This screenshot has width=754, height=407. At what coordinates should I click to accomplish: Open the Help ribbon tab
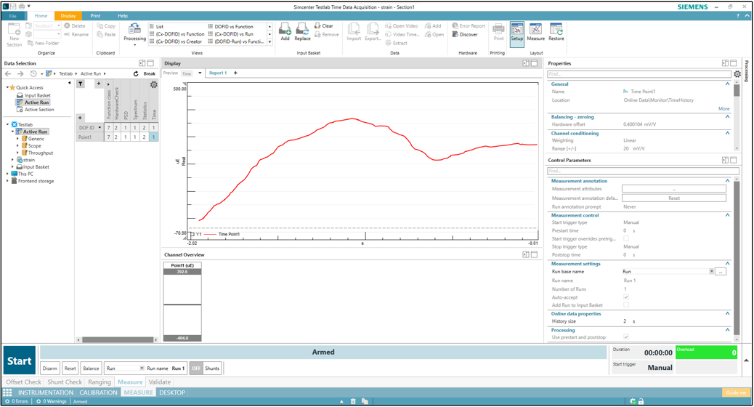(x=123, y=16)
